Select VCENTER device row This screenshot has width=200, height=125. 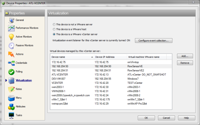pyautogui.click(x=111, y=83)
